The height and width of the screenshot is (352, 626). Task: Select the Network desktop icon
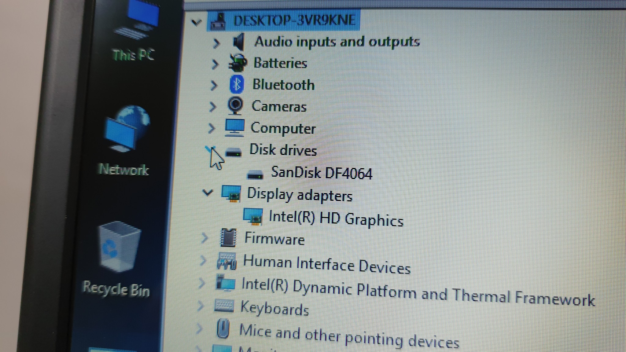[127, 128]
